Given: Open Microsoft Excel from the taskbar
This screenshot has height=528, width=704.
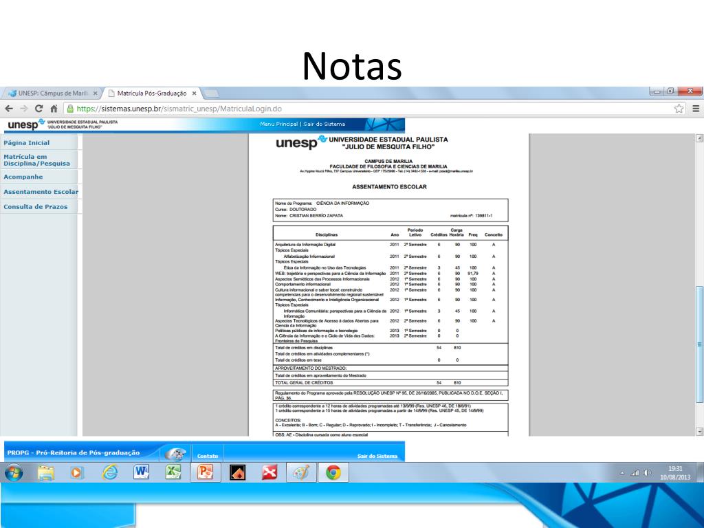Looking at the screenshot, I should click(x=173, y=472).
